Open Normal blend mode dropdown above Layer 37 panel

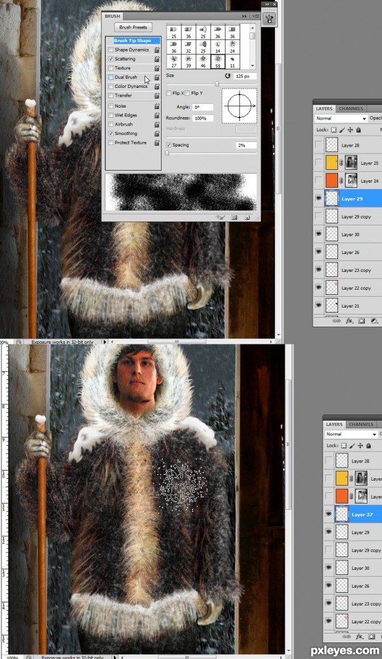coord(351,434)
